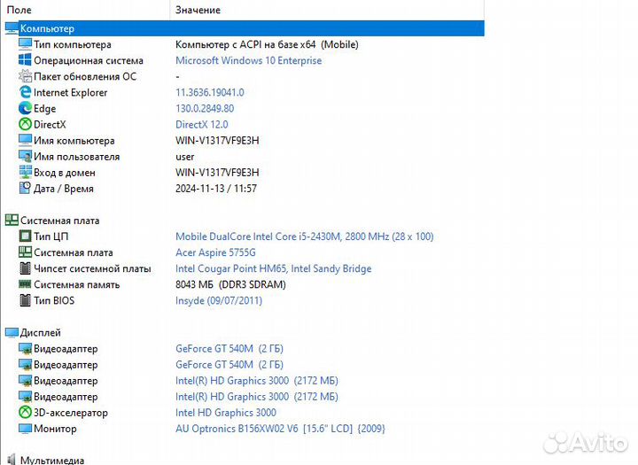Viewport: 638px width, 465px height.
Task: Click the Пакет обновления ОС gear icon
Action: click(25, 76)
